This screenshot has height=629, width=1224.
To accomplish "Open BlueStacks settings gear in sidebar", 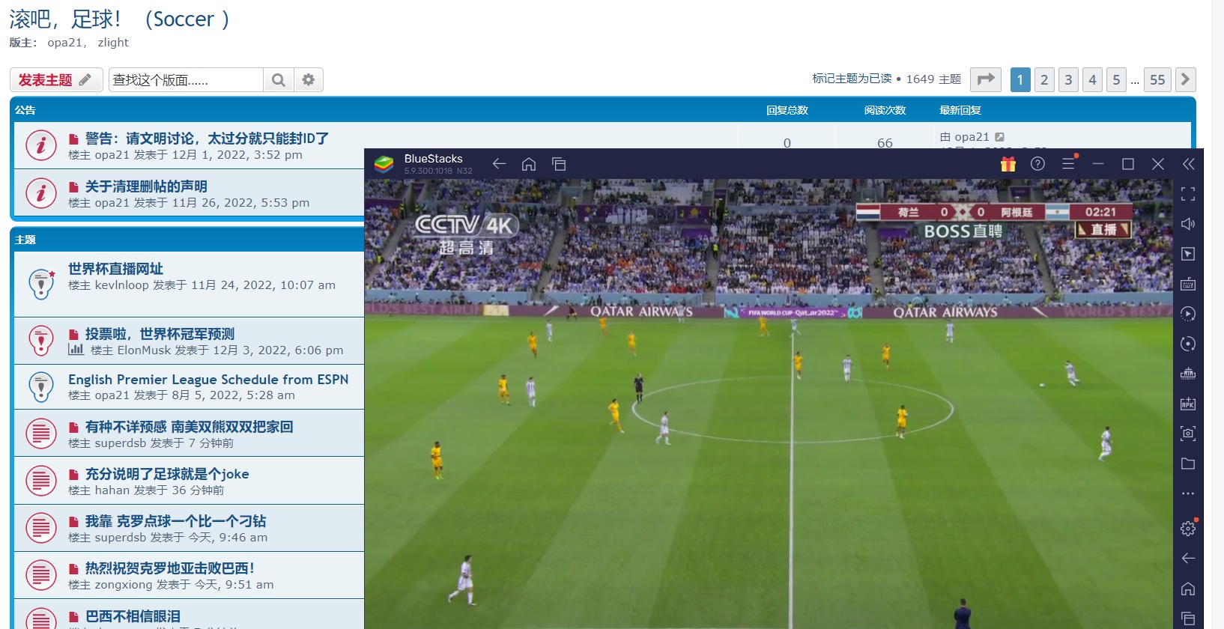I will point(1188,528).
